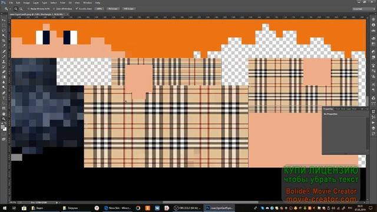Open the Edit menu
This screenshot has width=377, height=212.
(x=18, y=2)
